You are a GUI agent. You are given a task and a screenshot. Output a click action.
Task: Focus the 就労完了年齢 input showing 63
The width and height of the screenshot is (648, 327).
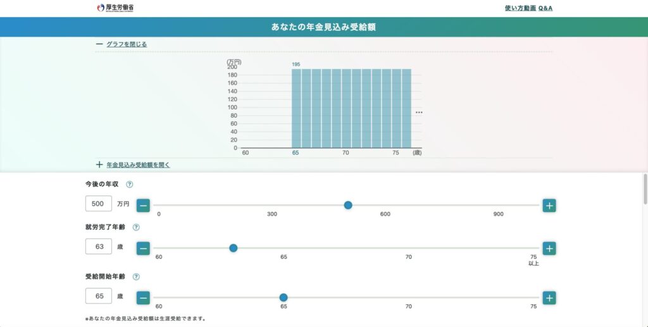(x=98, y=247)
